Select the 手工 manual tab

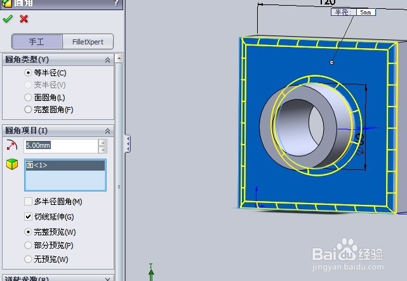pos(37,41)
